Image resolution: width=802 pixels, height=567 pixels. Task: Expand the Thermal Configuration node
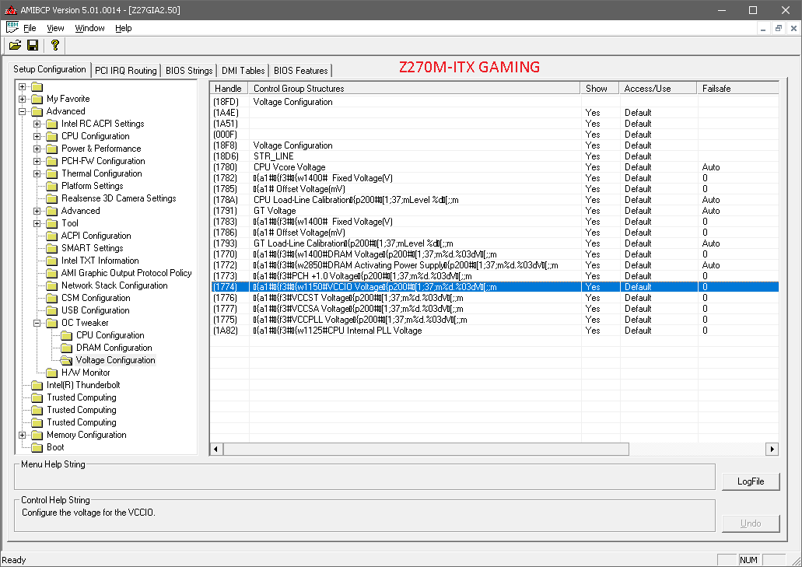[x=37, y=173]
